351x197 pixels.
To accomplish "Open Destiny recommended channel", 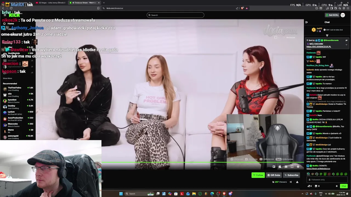I will 18,107.
